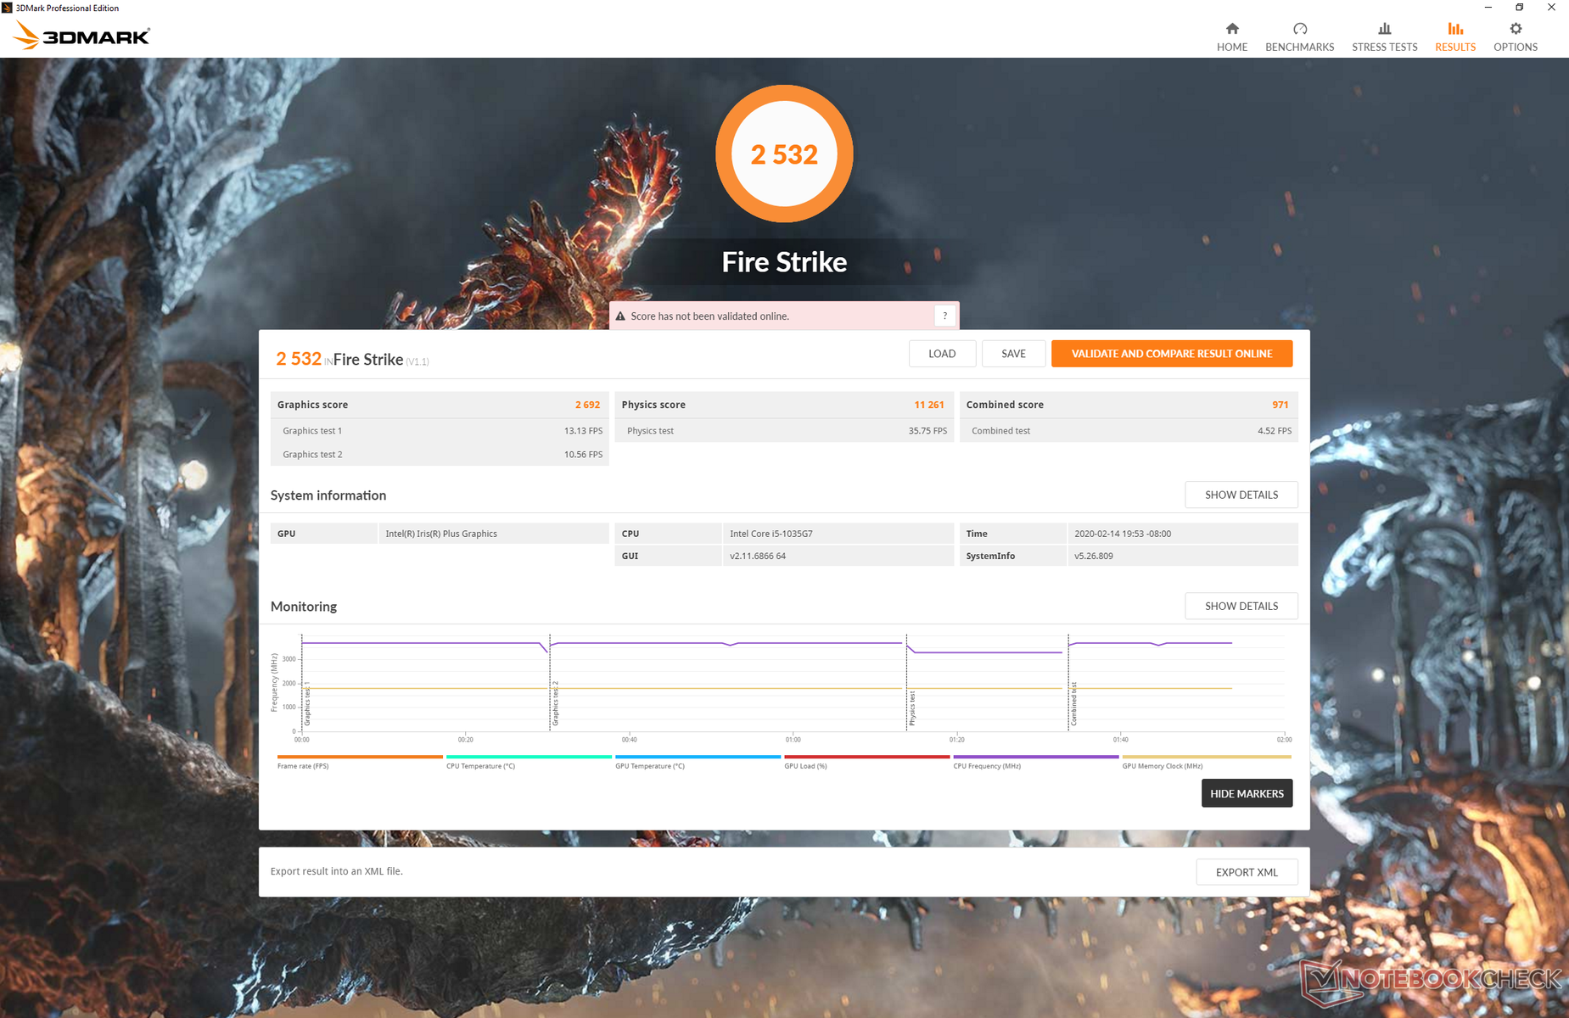Click the large 2 532 score circle
This screenshot has width=1569, height=1018.
(x=784, y=154)
